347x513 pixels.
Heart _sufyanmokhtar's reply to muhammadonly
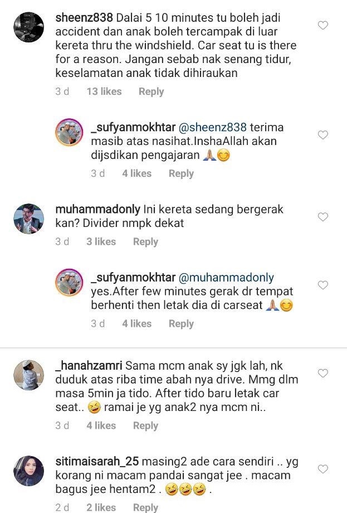pyautogui.click(x=323, y=285)
